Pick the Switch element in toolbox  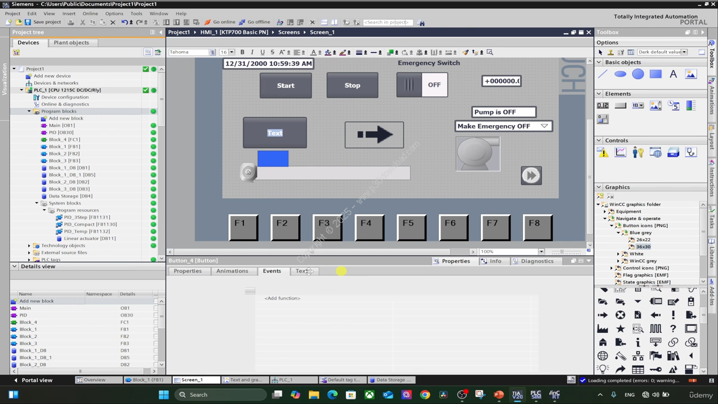603,119
